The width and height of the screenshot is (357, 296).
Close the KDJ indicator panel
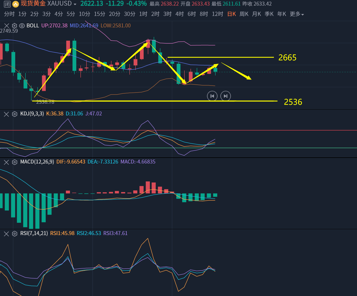(6, 114)
